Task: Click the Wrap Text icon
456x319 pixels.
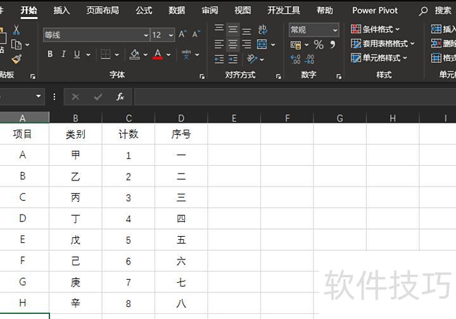Action: coord(262,30)
